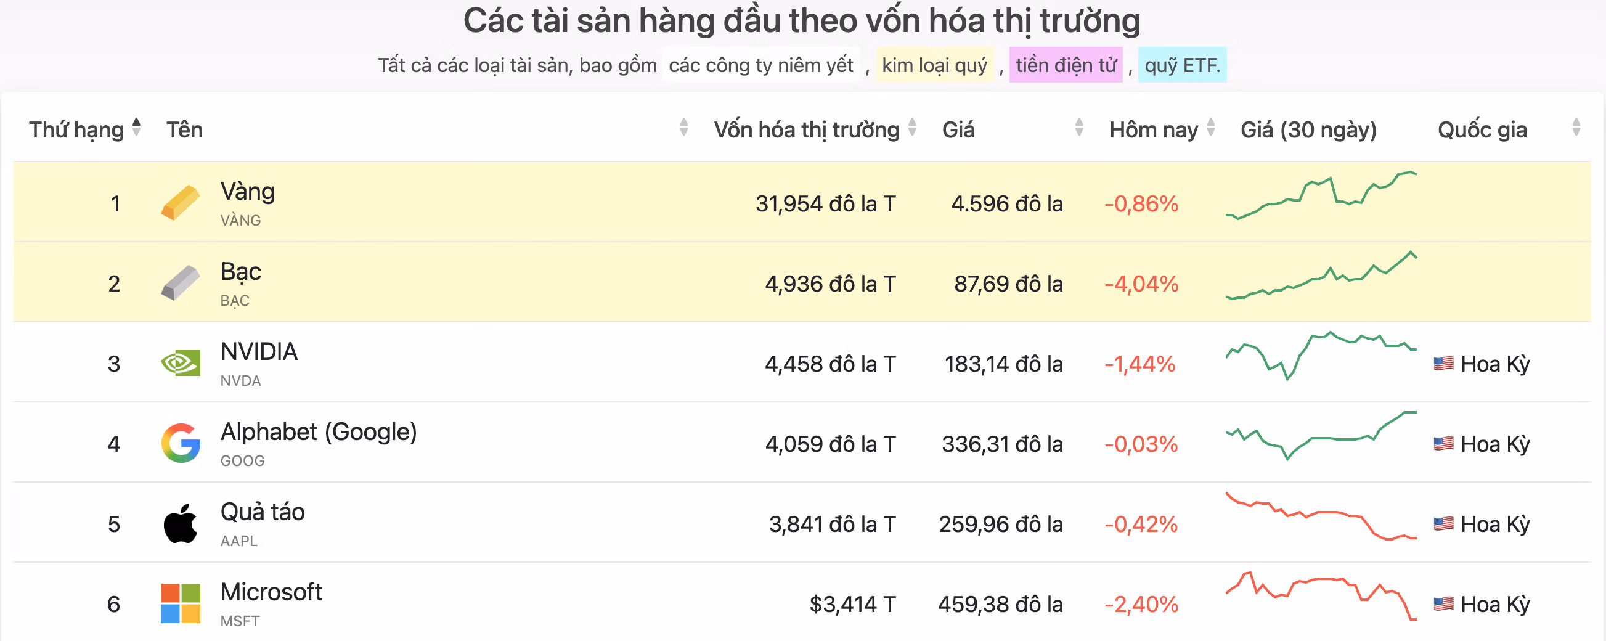Click the US flag beside NVIDIA

pos(1443,363)
